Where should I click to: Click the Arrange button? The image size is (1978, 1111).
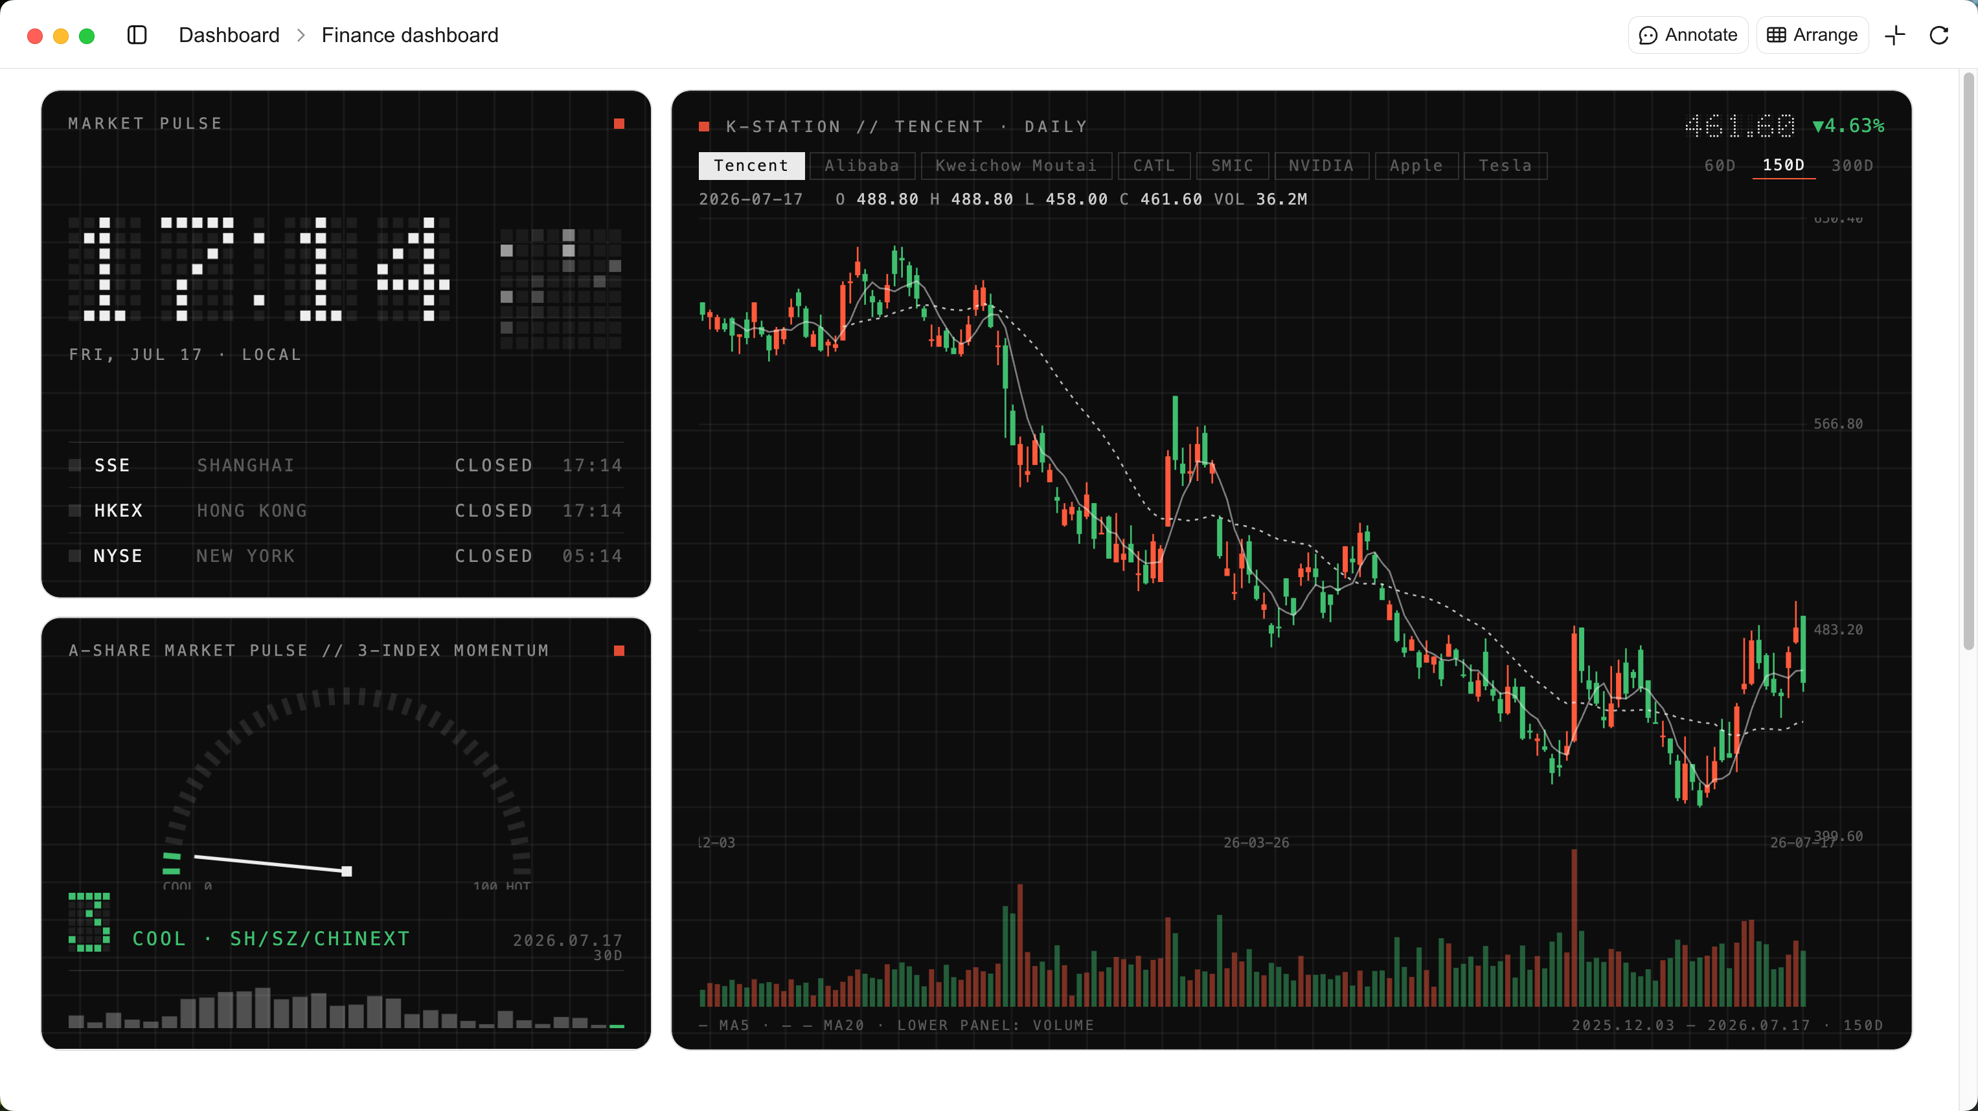click(1812, 36)
